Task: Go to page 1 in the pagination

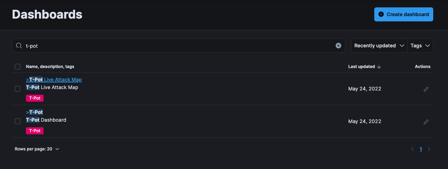Action: coord(421,149)
